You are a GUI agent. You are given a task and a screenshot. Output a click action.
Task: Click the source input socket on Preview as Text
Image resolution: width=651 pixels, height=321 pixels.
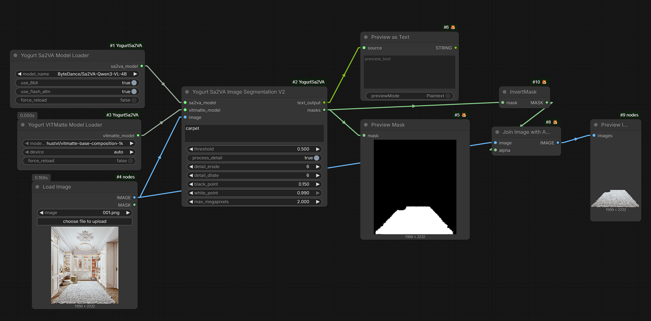coord(364,48)
